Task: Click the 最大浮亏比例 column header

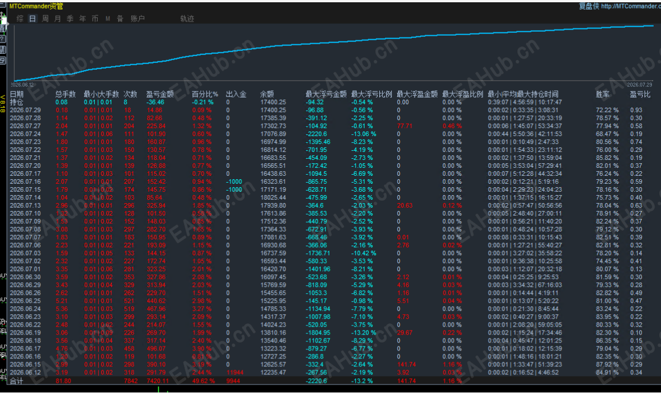Action: click(x=371, y=94)
